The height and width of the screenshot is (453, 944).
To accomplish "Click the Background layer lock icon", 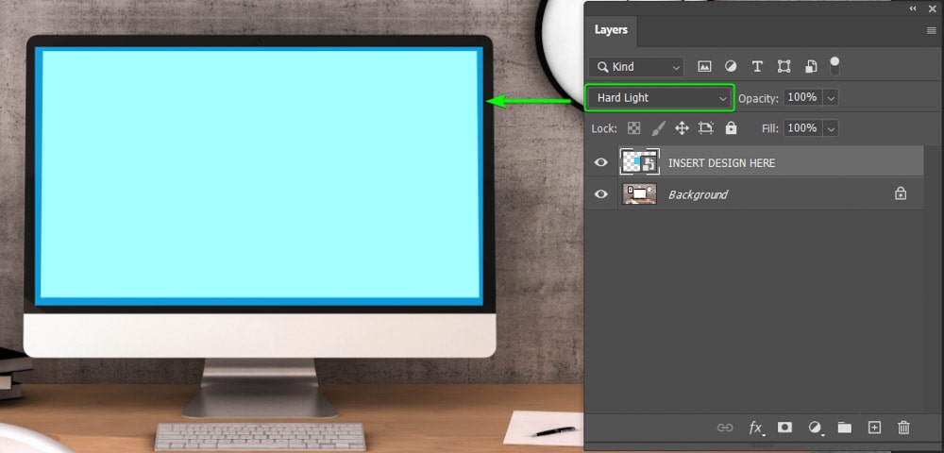I will click(900, 193).
